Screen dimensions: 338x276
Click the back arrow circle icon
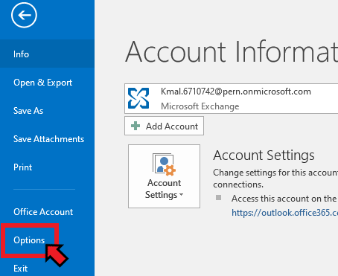tap(24, 15)
